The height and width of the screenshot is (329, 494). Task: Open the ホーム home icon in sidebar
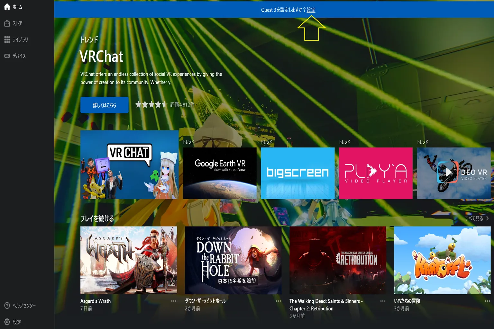point(7,7)
